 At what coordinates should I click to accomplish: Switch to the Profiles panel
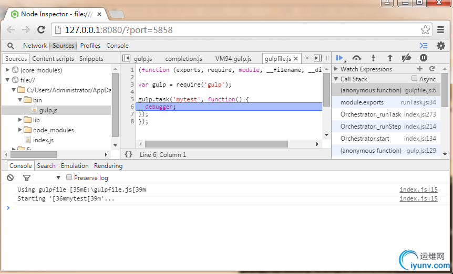click(x=90, y=46)
